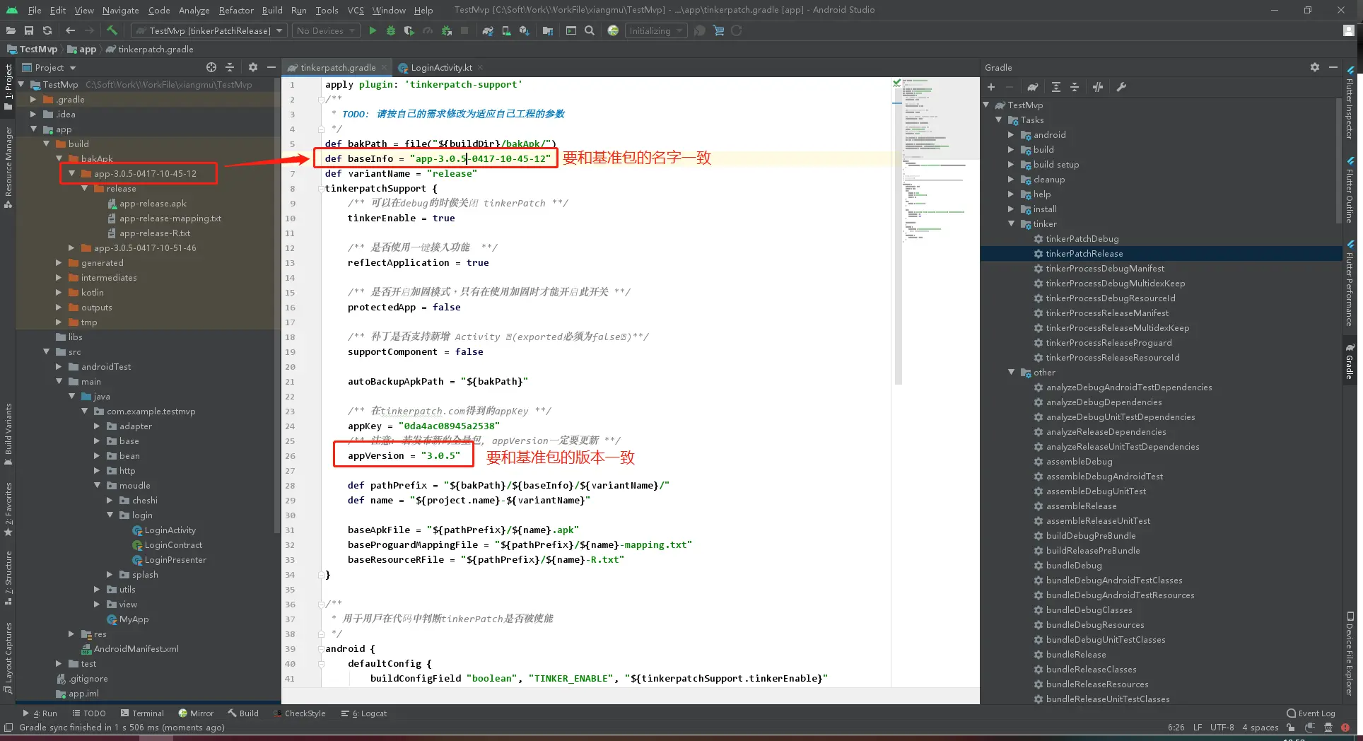The width and height of the screenshot is (1363, 741).
Task: Open Project panel gear settings
Action: coord(253,67)
